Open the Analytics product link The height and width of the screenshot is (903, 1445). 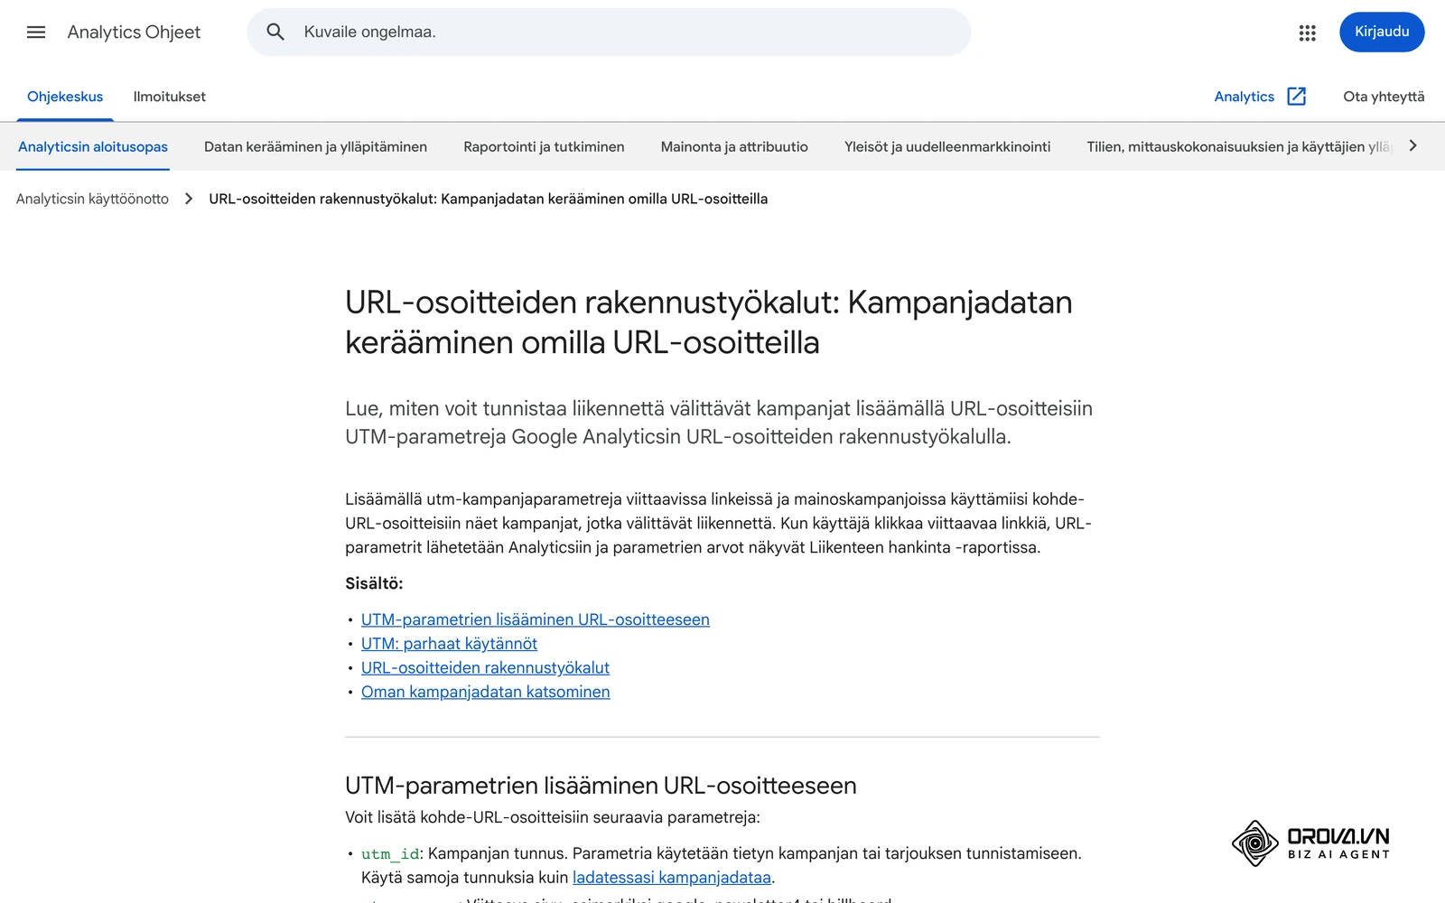click(x=1244, y=97)
